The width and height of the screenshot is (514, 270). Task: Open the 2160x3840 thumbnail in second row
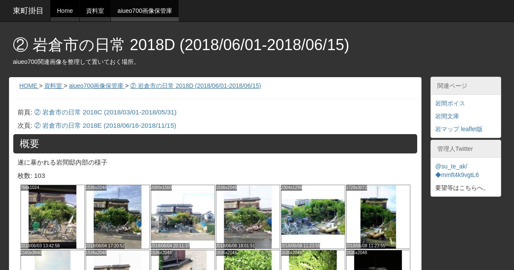[x=53, y=260]
